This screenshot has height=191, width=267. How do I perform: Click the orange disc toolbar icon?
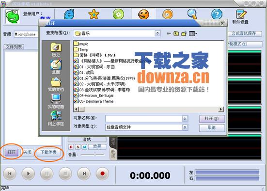tap(168, 14)
